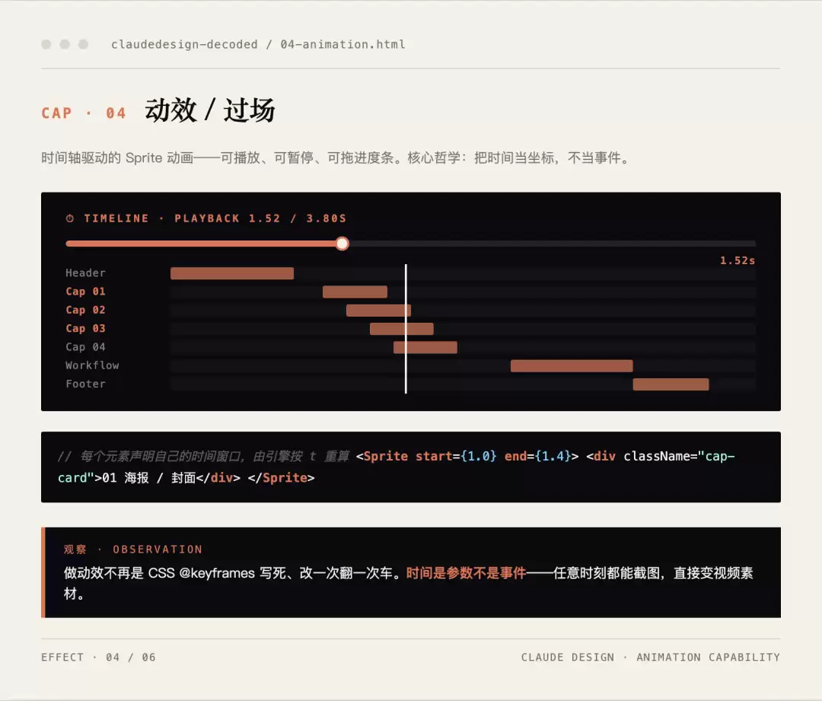Click the 动效 / 过场 title

pyautogui.click(x=210, y=110)
